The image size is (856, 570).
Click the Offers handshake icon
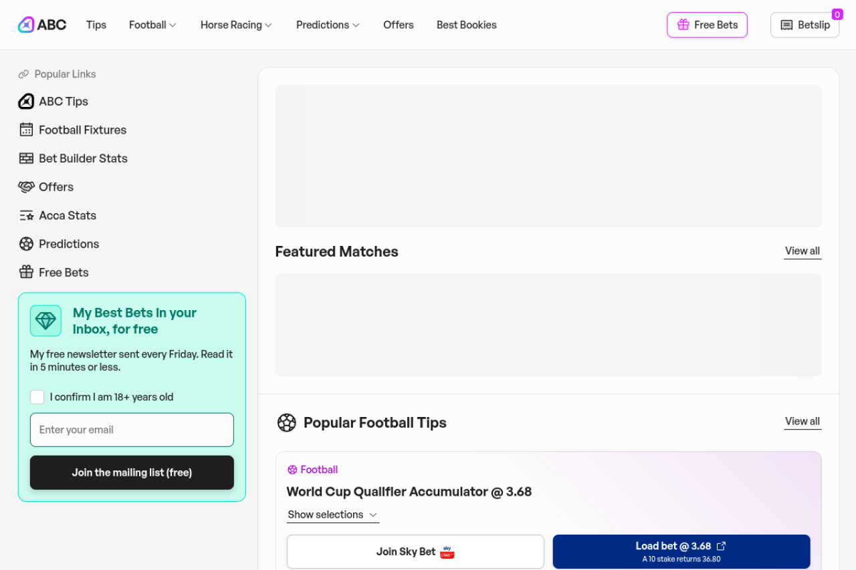(26, 187)
